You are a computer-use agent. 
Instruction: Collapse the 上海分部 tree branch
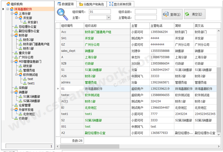[x=12, y=13]
